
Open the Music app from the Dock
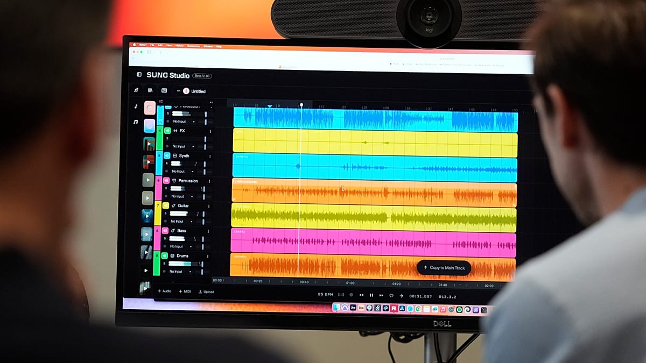(443, 309)
